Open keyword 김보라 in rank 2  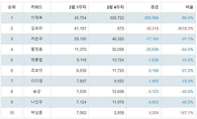click(37, 28)
